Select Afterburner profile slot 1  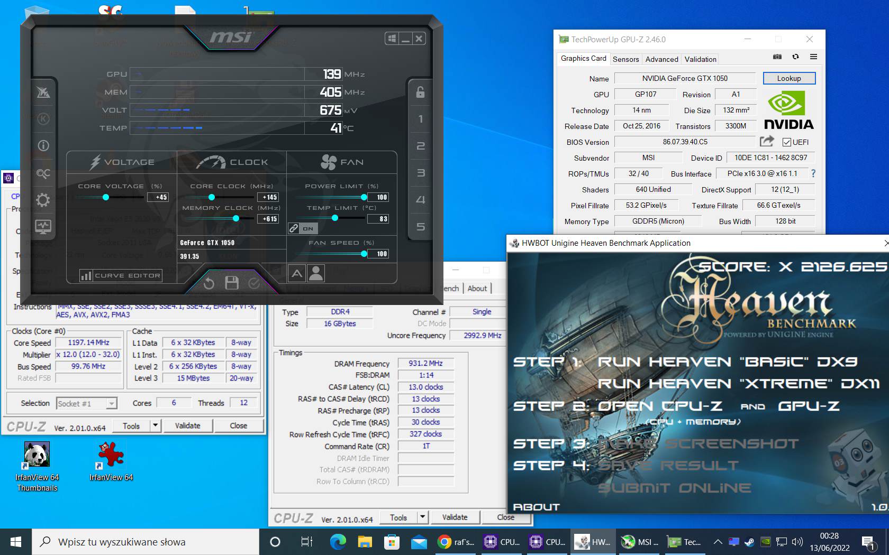pos(420,119)
